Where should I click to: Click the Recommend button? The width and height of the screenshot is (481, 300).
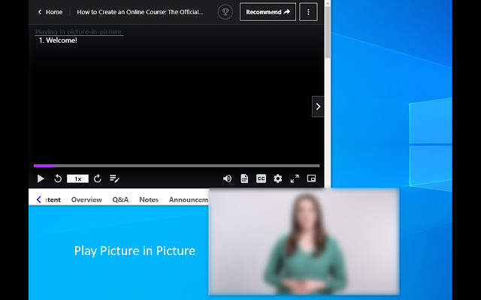(x=268, y=12)
